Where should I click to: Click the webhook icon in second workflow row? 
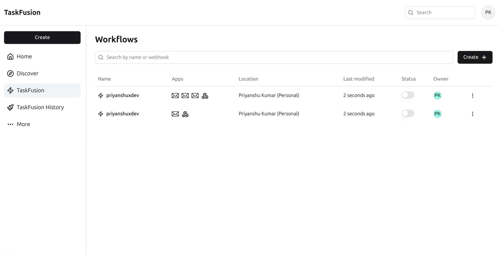pyautogui.click(x=185, y=114)
